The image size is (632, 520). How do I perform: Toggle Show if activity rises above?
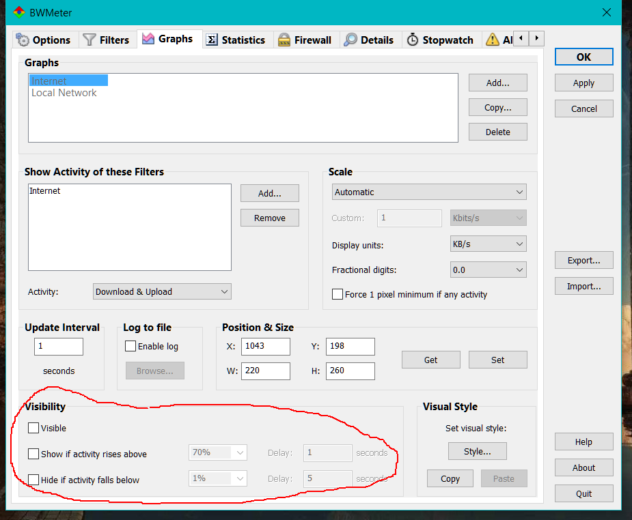(x=33, y=454)
